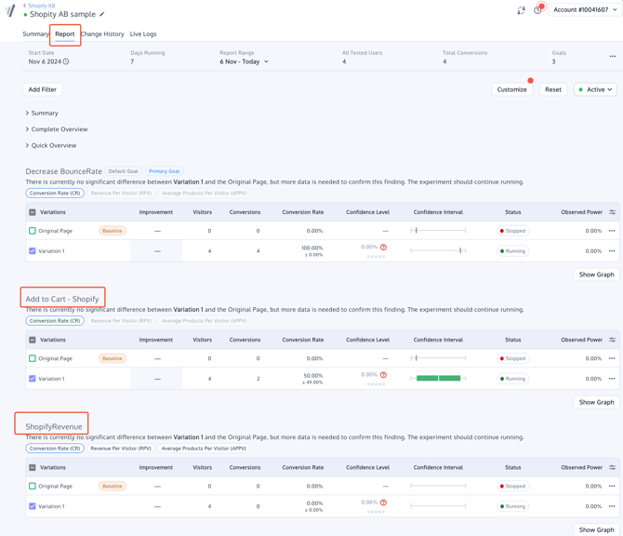Open ShopifyRevenue Original Page row options
This screenshot has height=536, width=623.
[612, 486]
